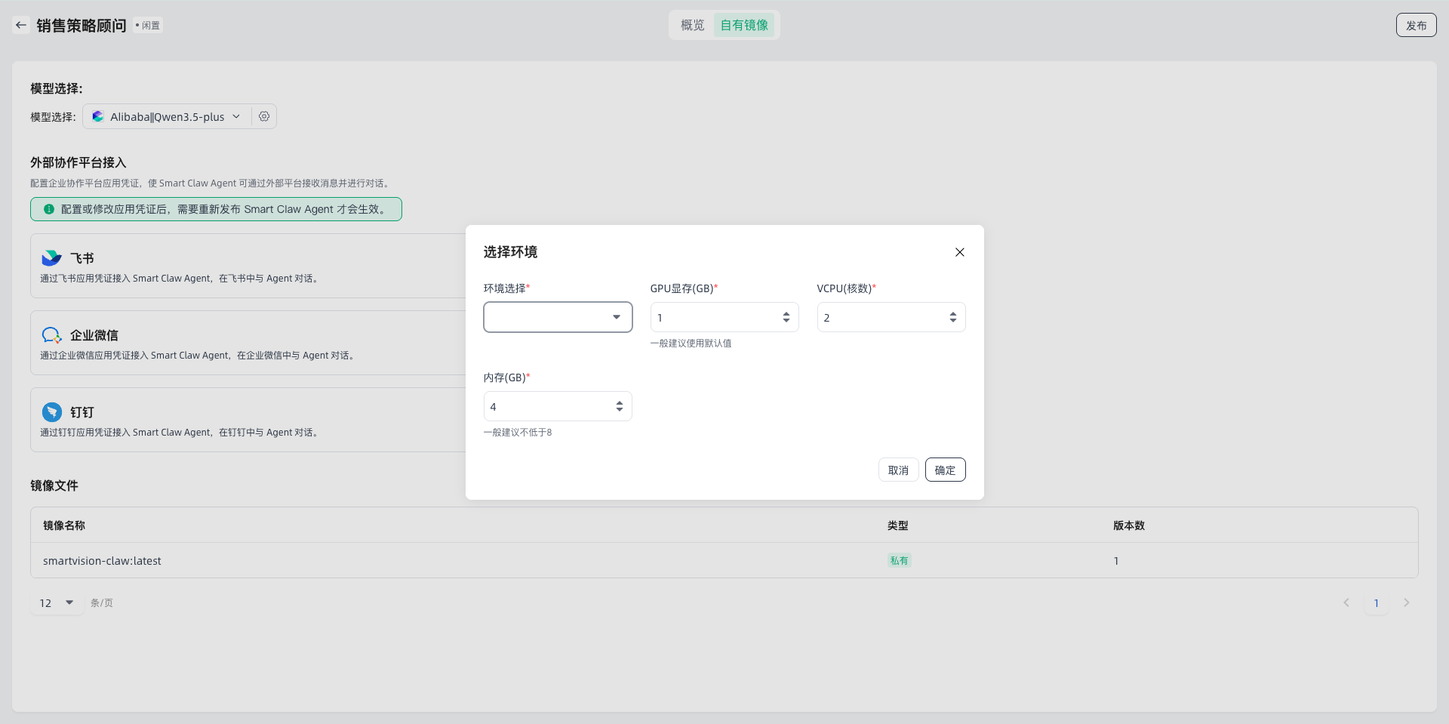Switch to the 自有镜像 tab
This screenshot has width=1449, height=724.
744,25
